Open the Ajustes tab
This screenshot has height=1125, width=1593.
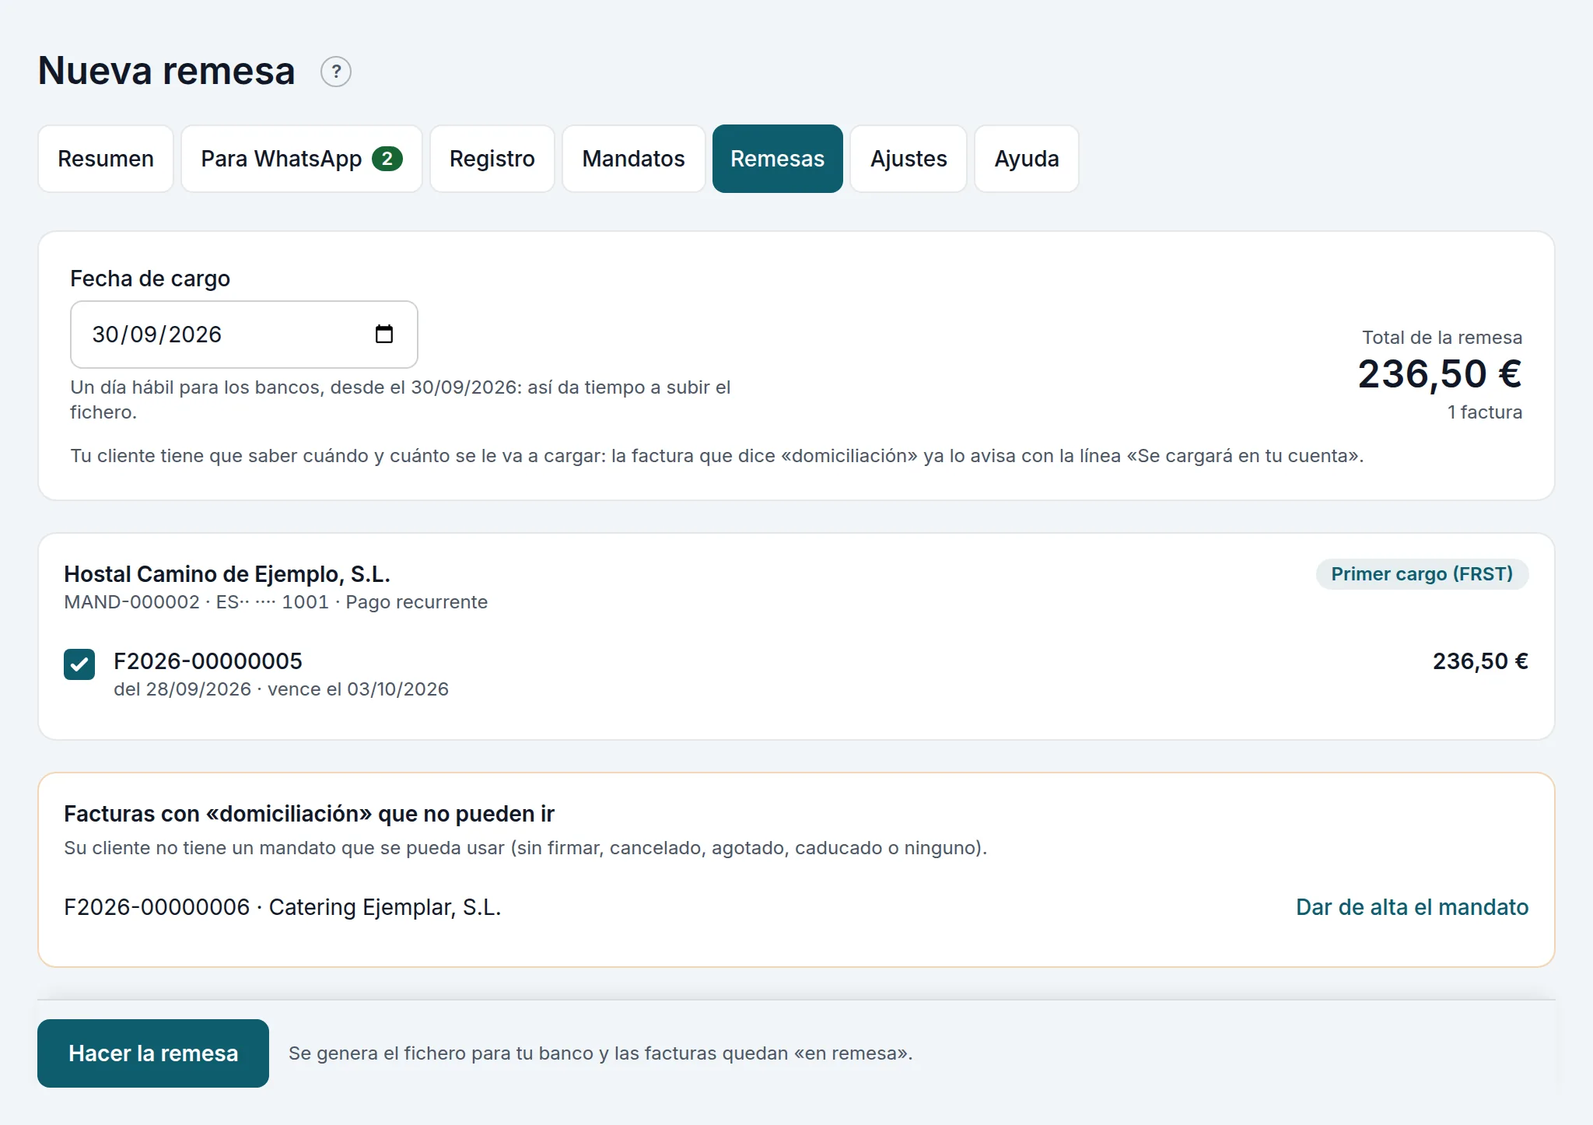coord(909,159)
